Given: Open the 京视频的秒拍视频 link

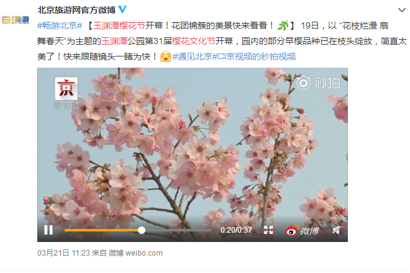Looking at the screenshot, I should [257, 56].
